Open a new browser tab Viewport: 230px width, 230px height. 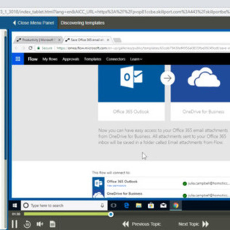tap(117, 40)
